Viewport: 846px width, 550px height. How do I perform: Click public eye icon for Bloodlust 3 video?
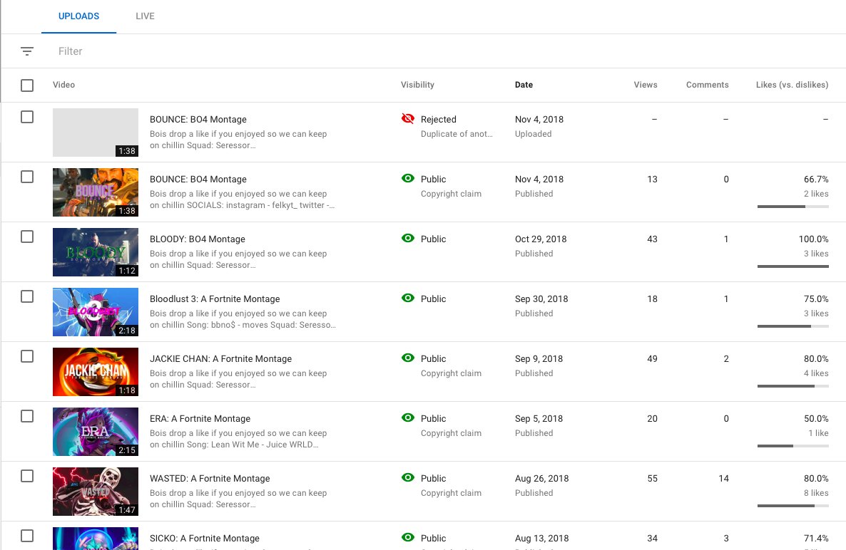click(408, 298)
